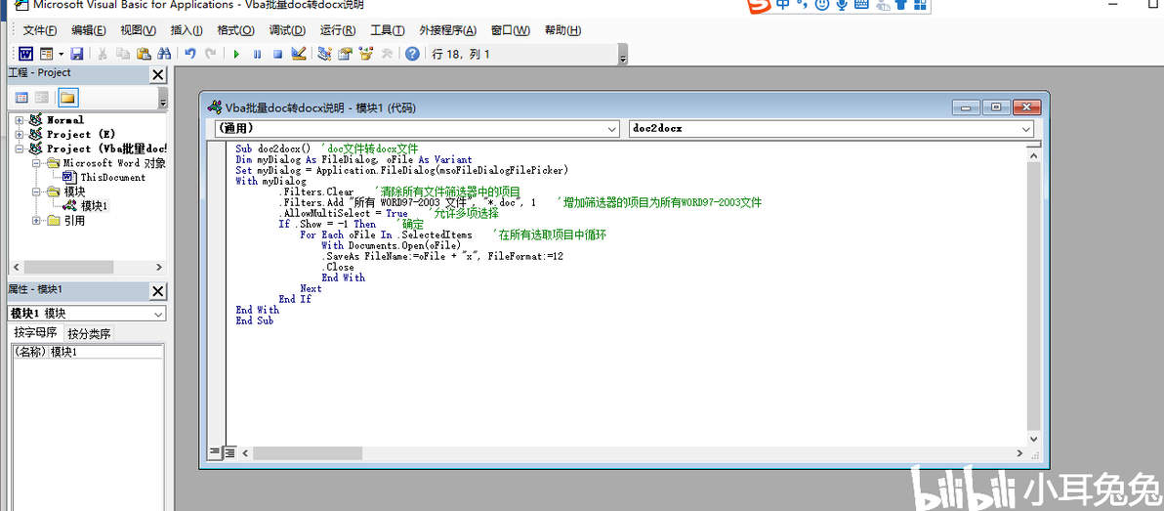Click Project panel horizontal scrollbar thumb
This screenshot has width=1164, height=511.
70,268
